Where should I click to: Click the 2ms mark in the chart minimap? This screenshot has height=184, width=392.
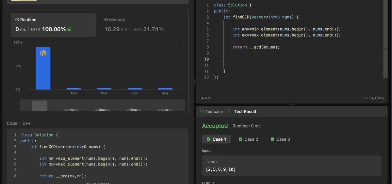coord(102,110)
